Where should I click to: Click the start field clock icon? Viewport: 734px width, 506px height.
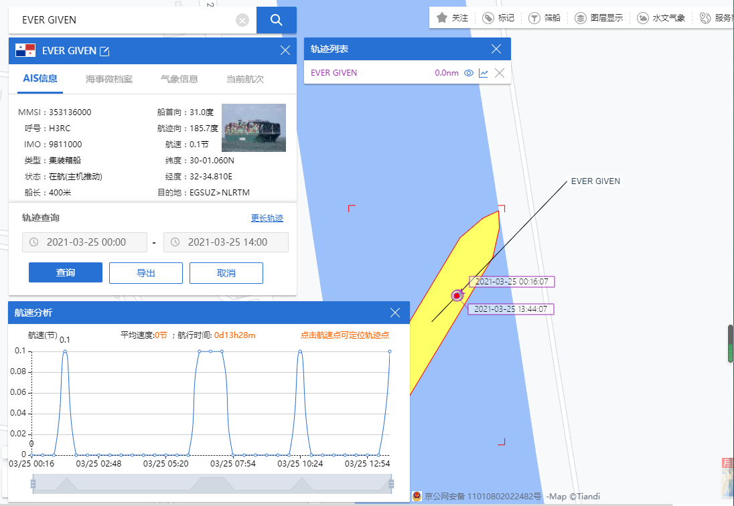(x=33, y=242)
